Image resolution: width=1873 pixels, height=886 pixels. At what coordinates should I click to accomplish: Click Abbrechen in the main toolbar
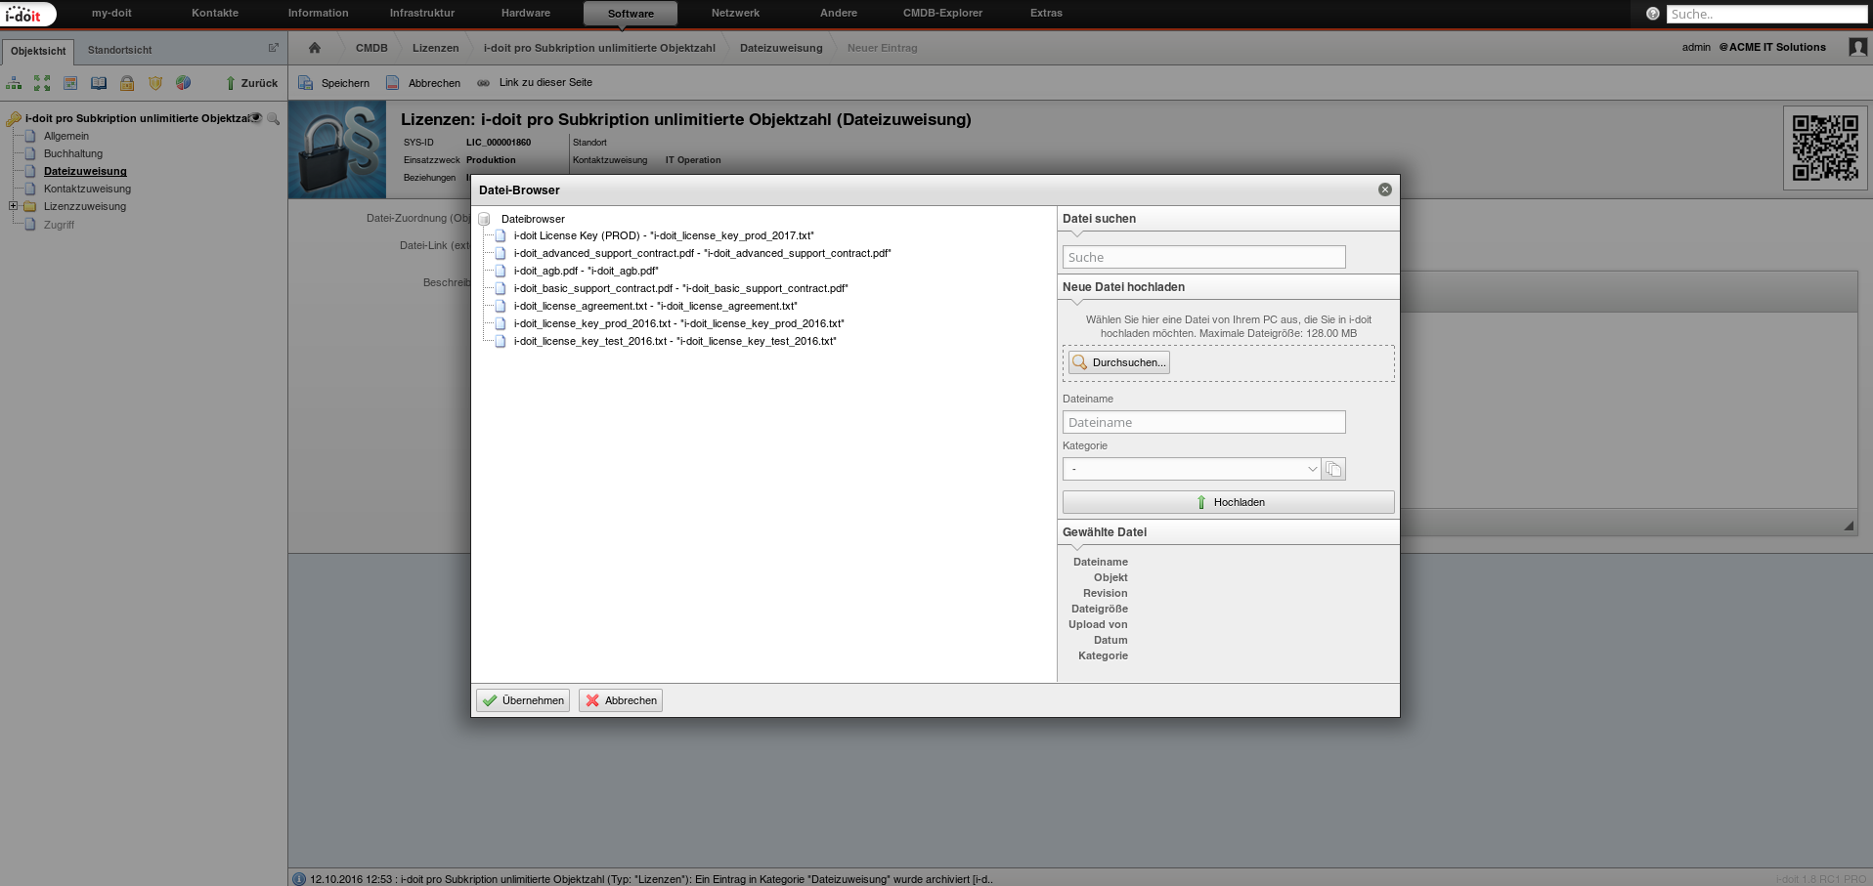click(423, 83)
